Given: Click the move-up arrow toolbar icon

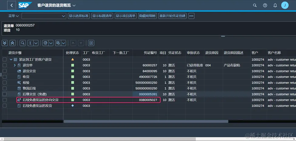Looking at the screenshot, I should 73,43.
